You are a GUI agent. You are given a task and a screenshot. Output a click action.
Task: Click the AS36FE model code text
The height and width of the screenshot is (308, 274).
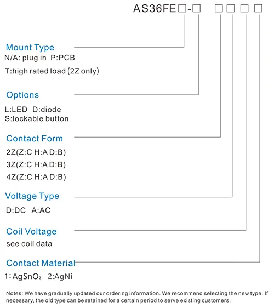(155, 9)
